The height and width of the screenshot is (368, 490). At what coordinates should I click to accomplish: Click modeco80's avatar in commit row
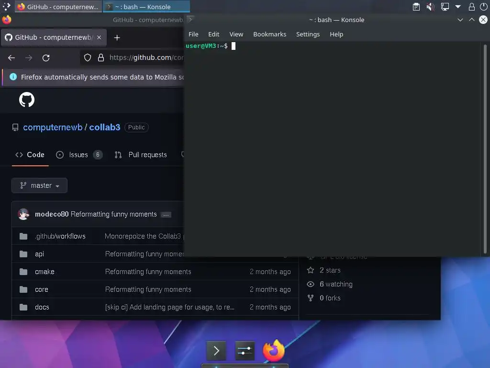(x=23, y=214)
